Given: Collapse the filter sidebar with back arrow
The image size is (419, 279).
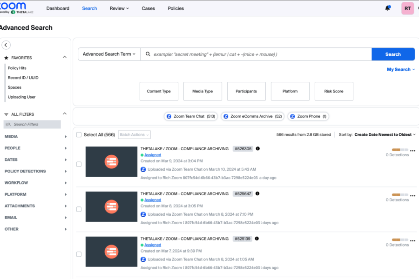Looking at the screenshot, I should (6, 45).
